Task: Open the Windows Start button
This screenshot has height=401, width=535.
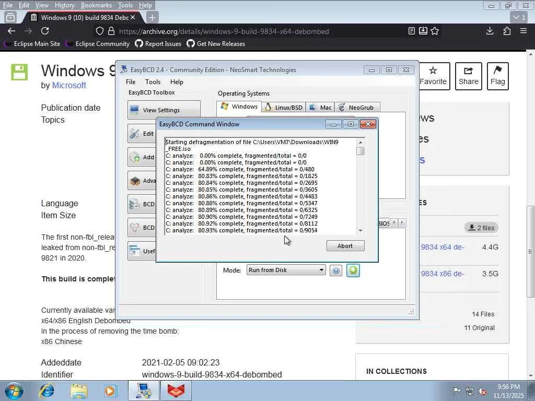Action: click(14, 391)
